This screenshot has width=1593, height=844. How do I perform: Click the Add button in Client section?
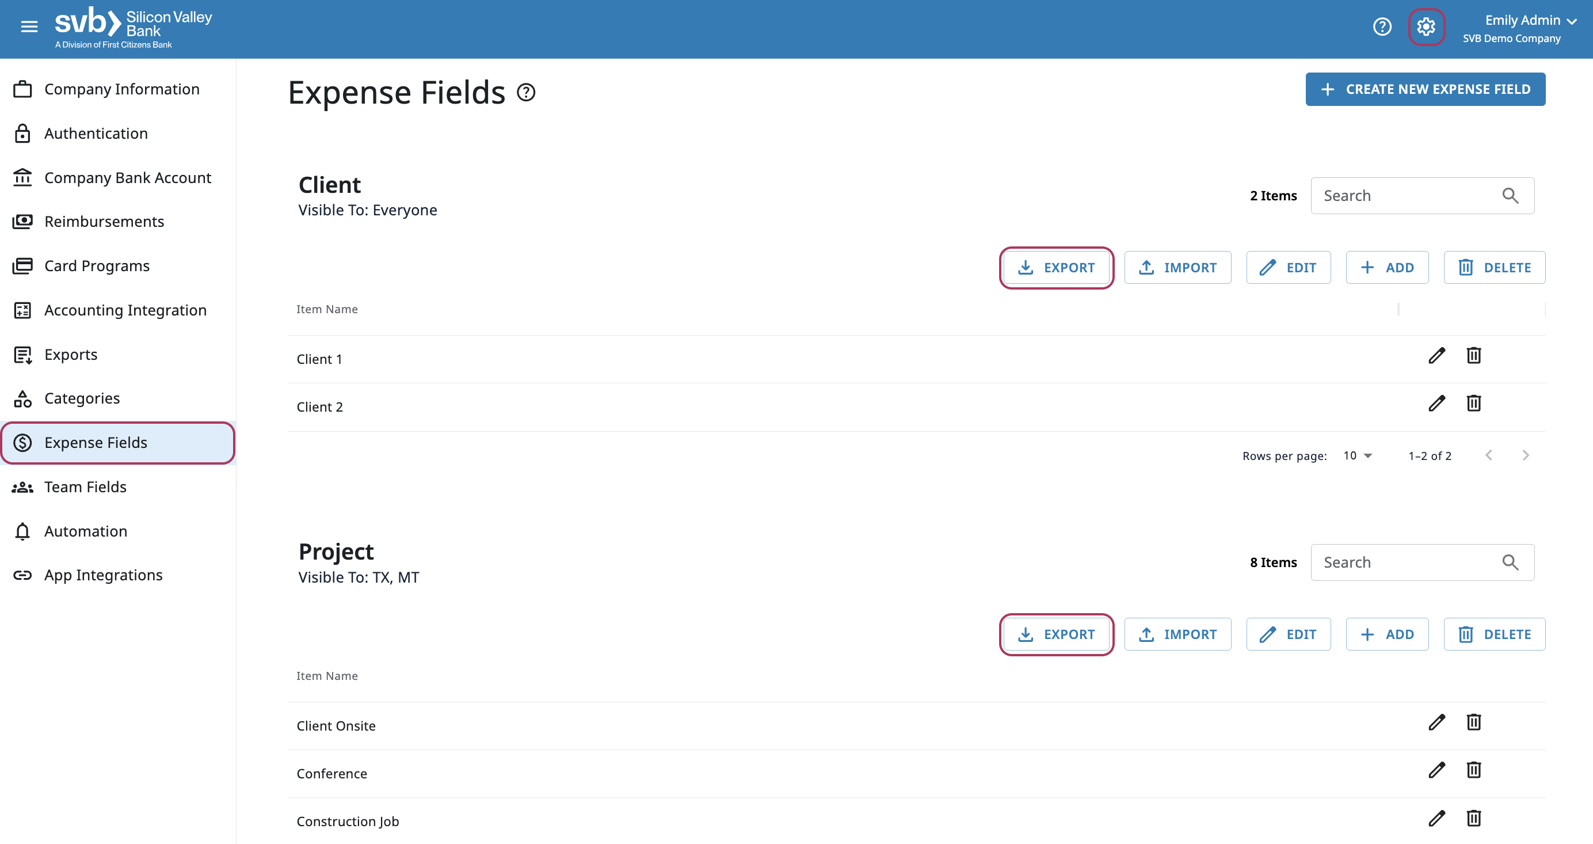click(x=1387, y=268)
